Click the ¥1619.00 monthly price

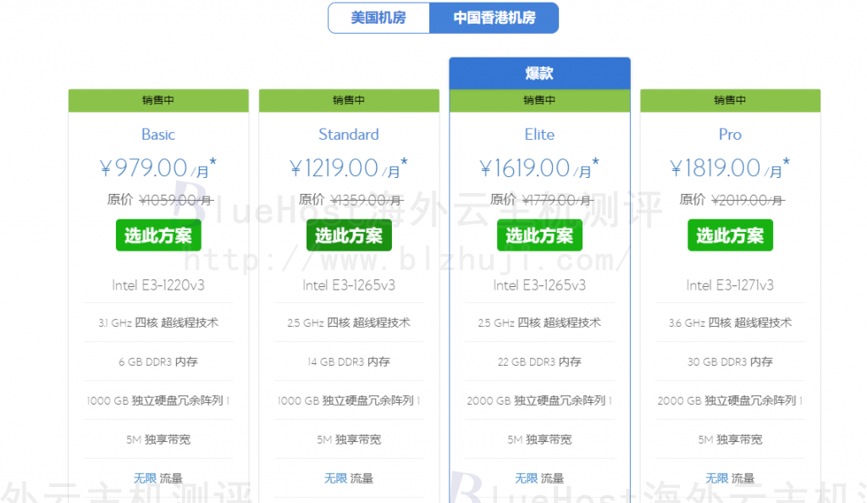click(539, 168)
